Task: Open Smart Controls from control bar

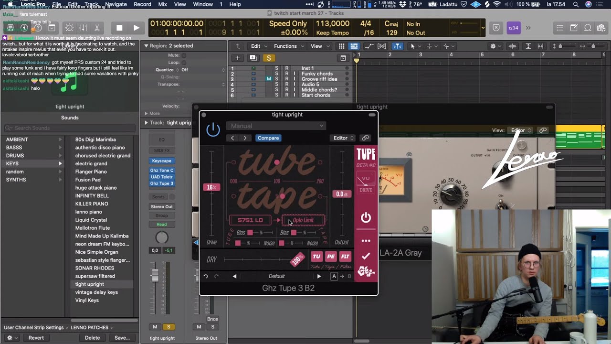Action: (69, 28)
